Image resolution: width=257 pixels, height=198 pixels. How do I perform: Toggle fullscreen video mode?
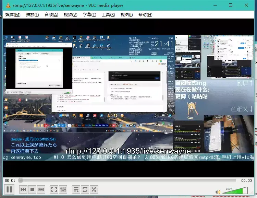[x=54, y=189]
